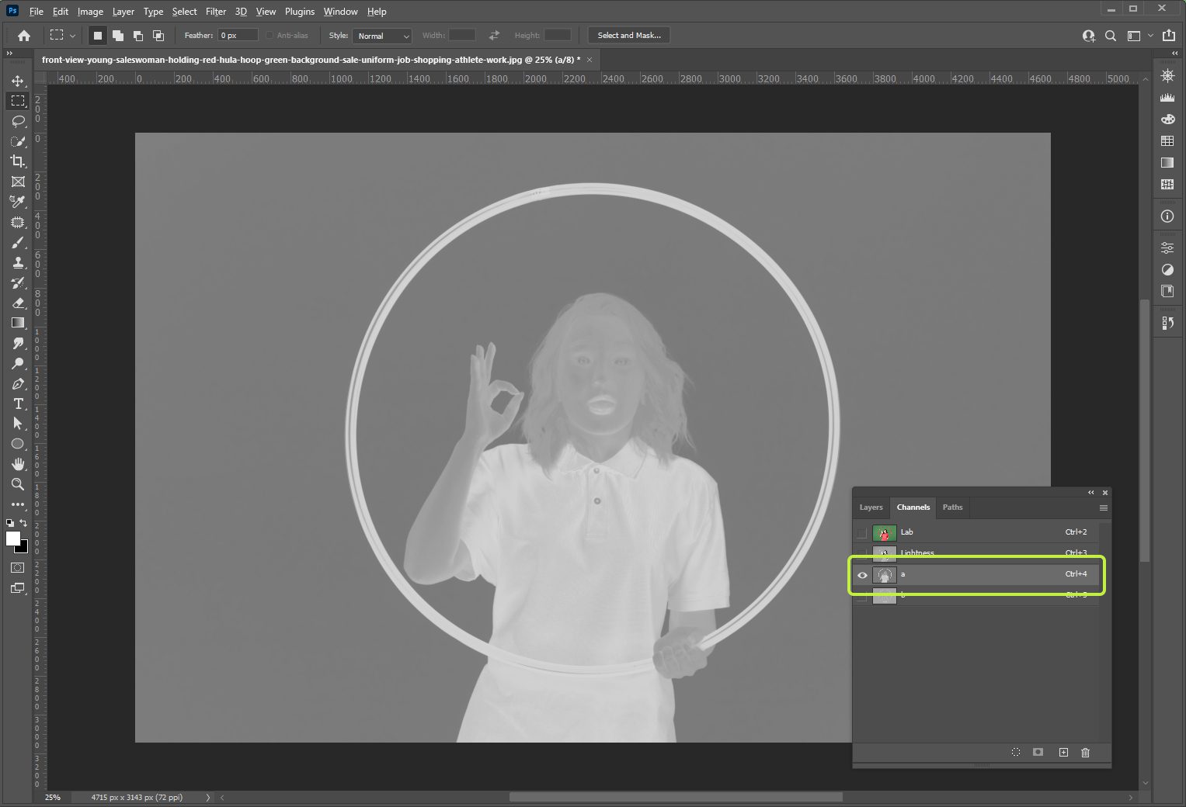This screenshot has height=807, width=1186.
Task: Select the Quick Selection tool
Action: (x=18, y=141)
